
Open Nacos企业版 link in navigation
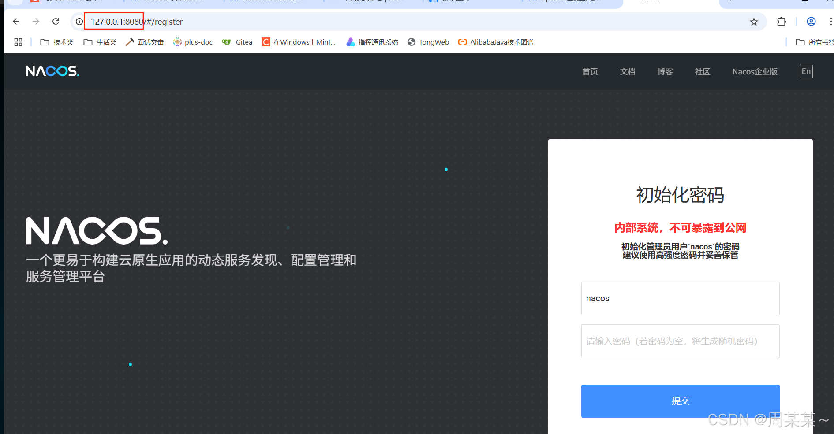(755, 71)
